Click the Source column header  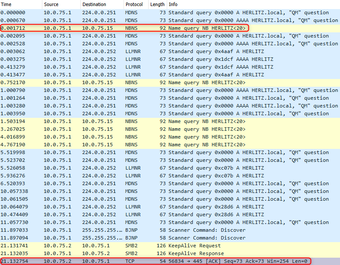(x=61, y=4)
